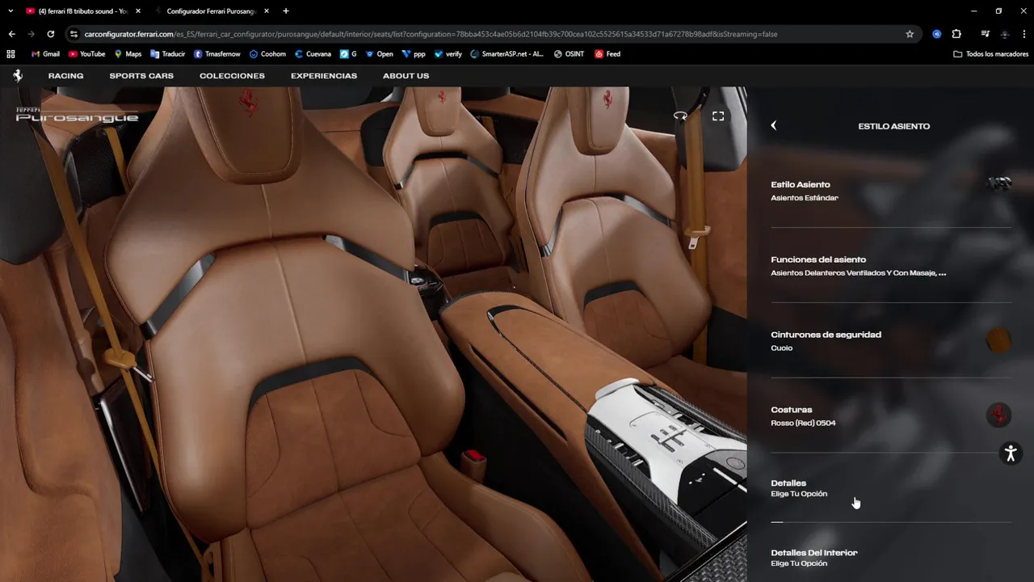Open the browser profile icon

point(1005,34)
